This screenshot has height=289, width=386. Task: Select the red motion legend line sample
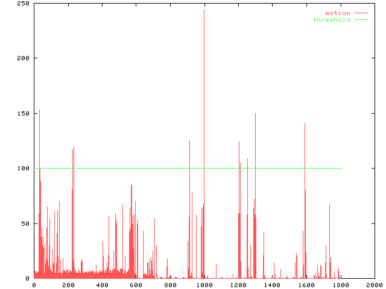361,13
